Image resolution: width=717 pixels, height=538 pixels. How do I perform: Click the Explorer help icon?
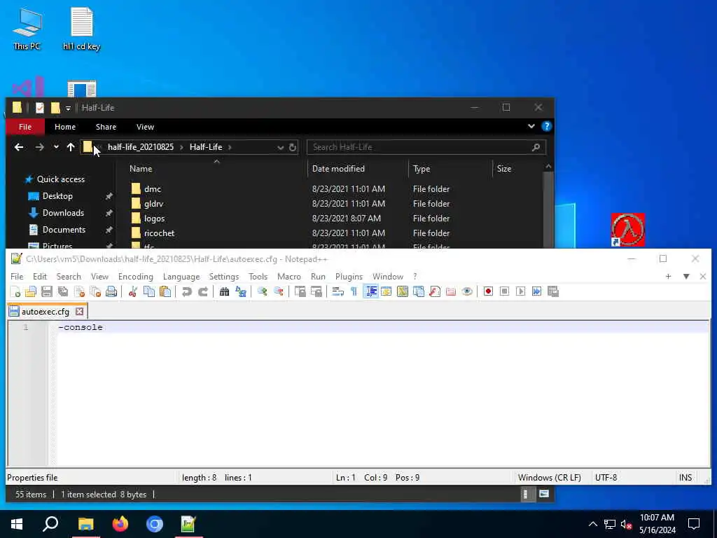546,126
